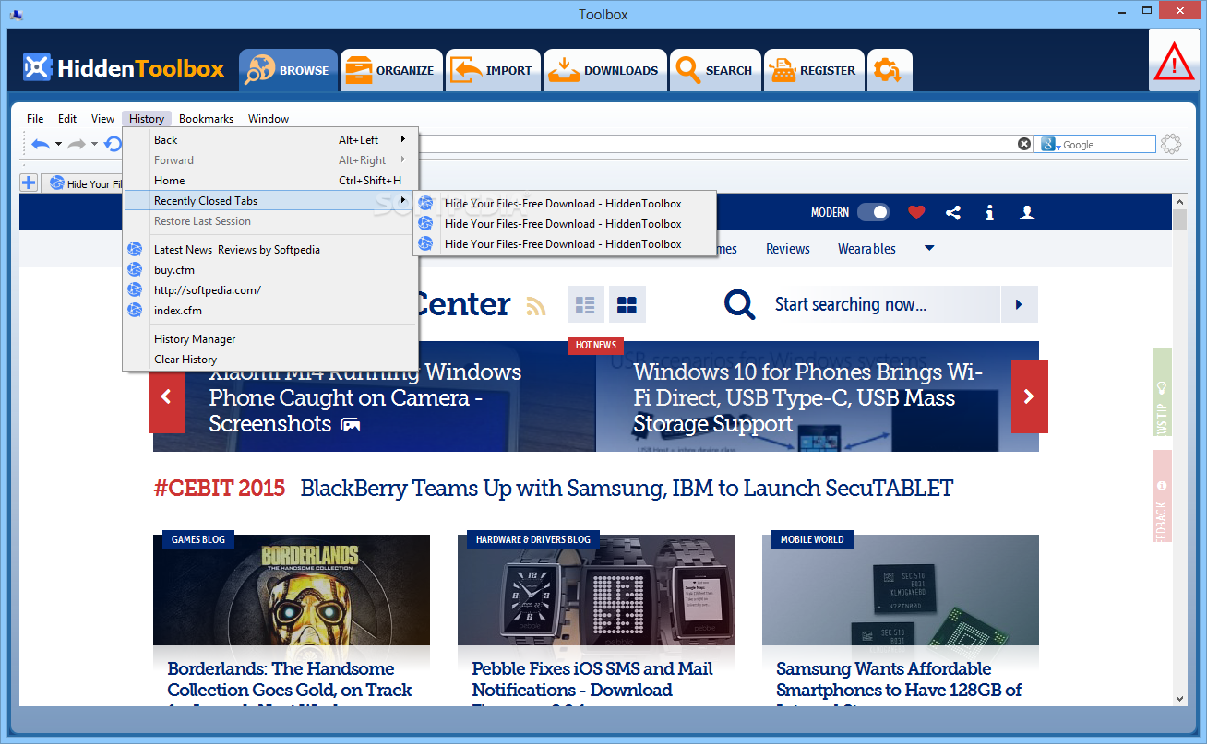Click the red heart icon
Viewport: 1207px width, 744px height.
tap(916, 213)
